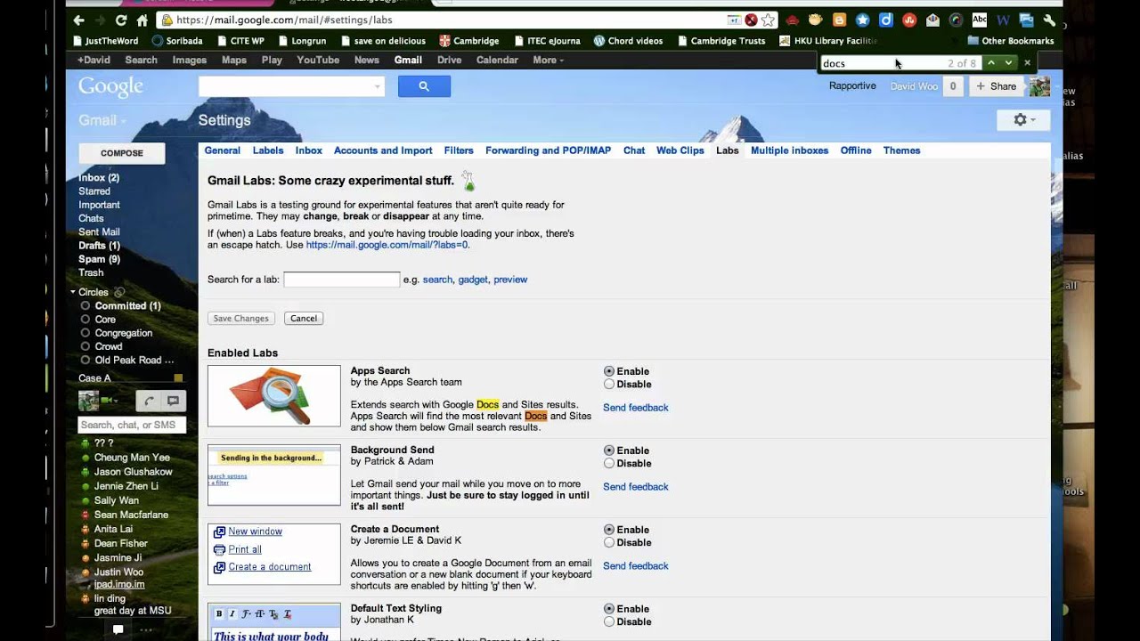Click the profile photo at top right
The image size is (1140, 641).
(1039, 86)
